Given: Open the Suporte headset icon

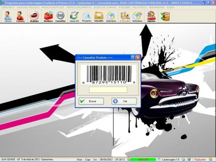Looking at the screenshot, I should pos(151,17).
